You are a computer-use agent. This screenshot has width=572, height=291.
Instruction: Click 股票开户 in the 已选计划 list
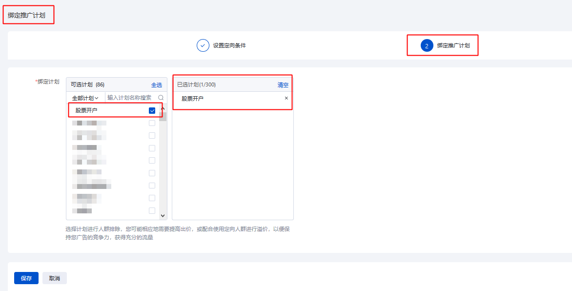tap(193, 98)
